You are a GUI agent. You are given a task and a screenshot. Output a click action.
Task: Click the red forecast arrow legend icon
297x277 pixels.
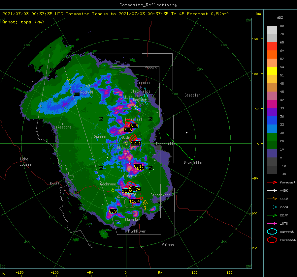[272, 182]
